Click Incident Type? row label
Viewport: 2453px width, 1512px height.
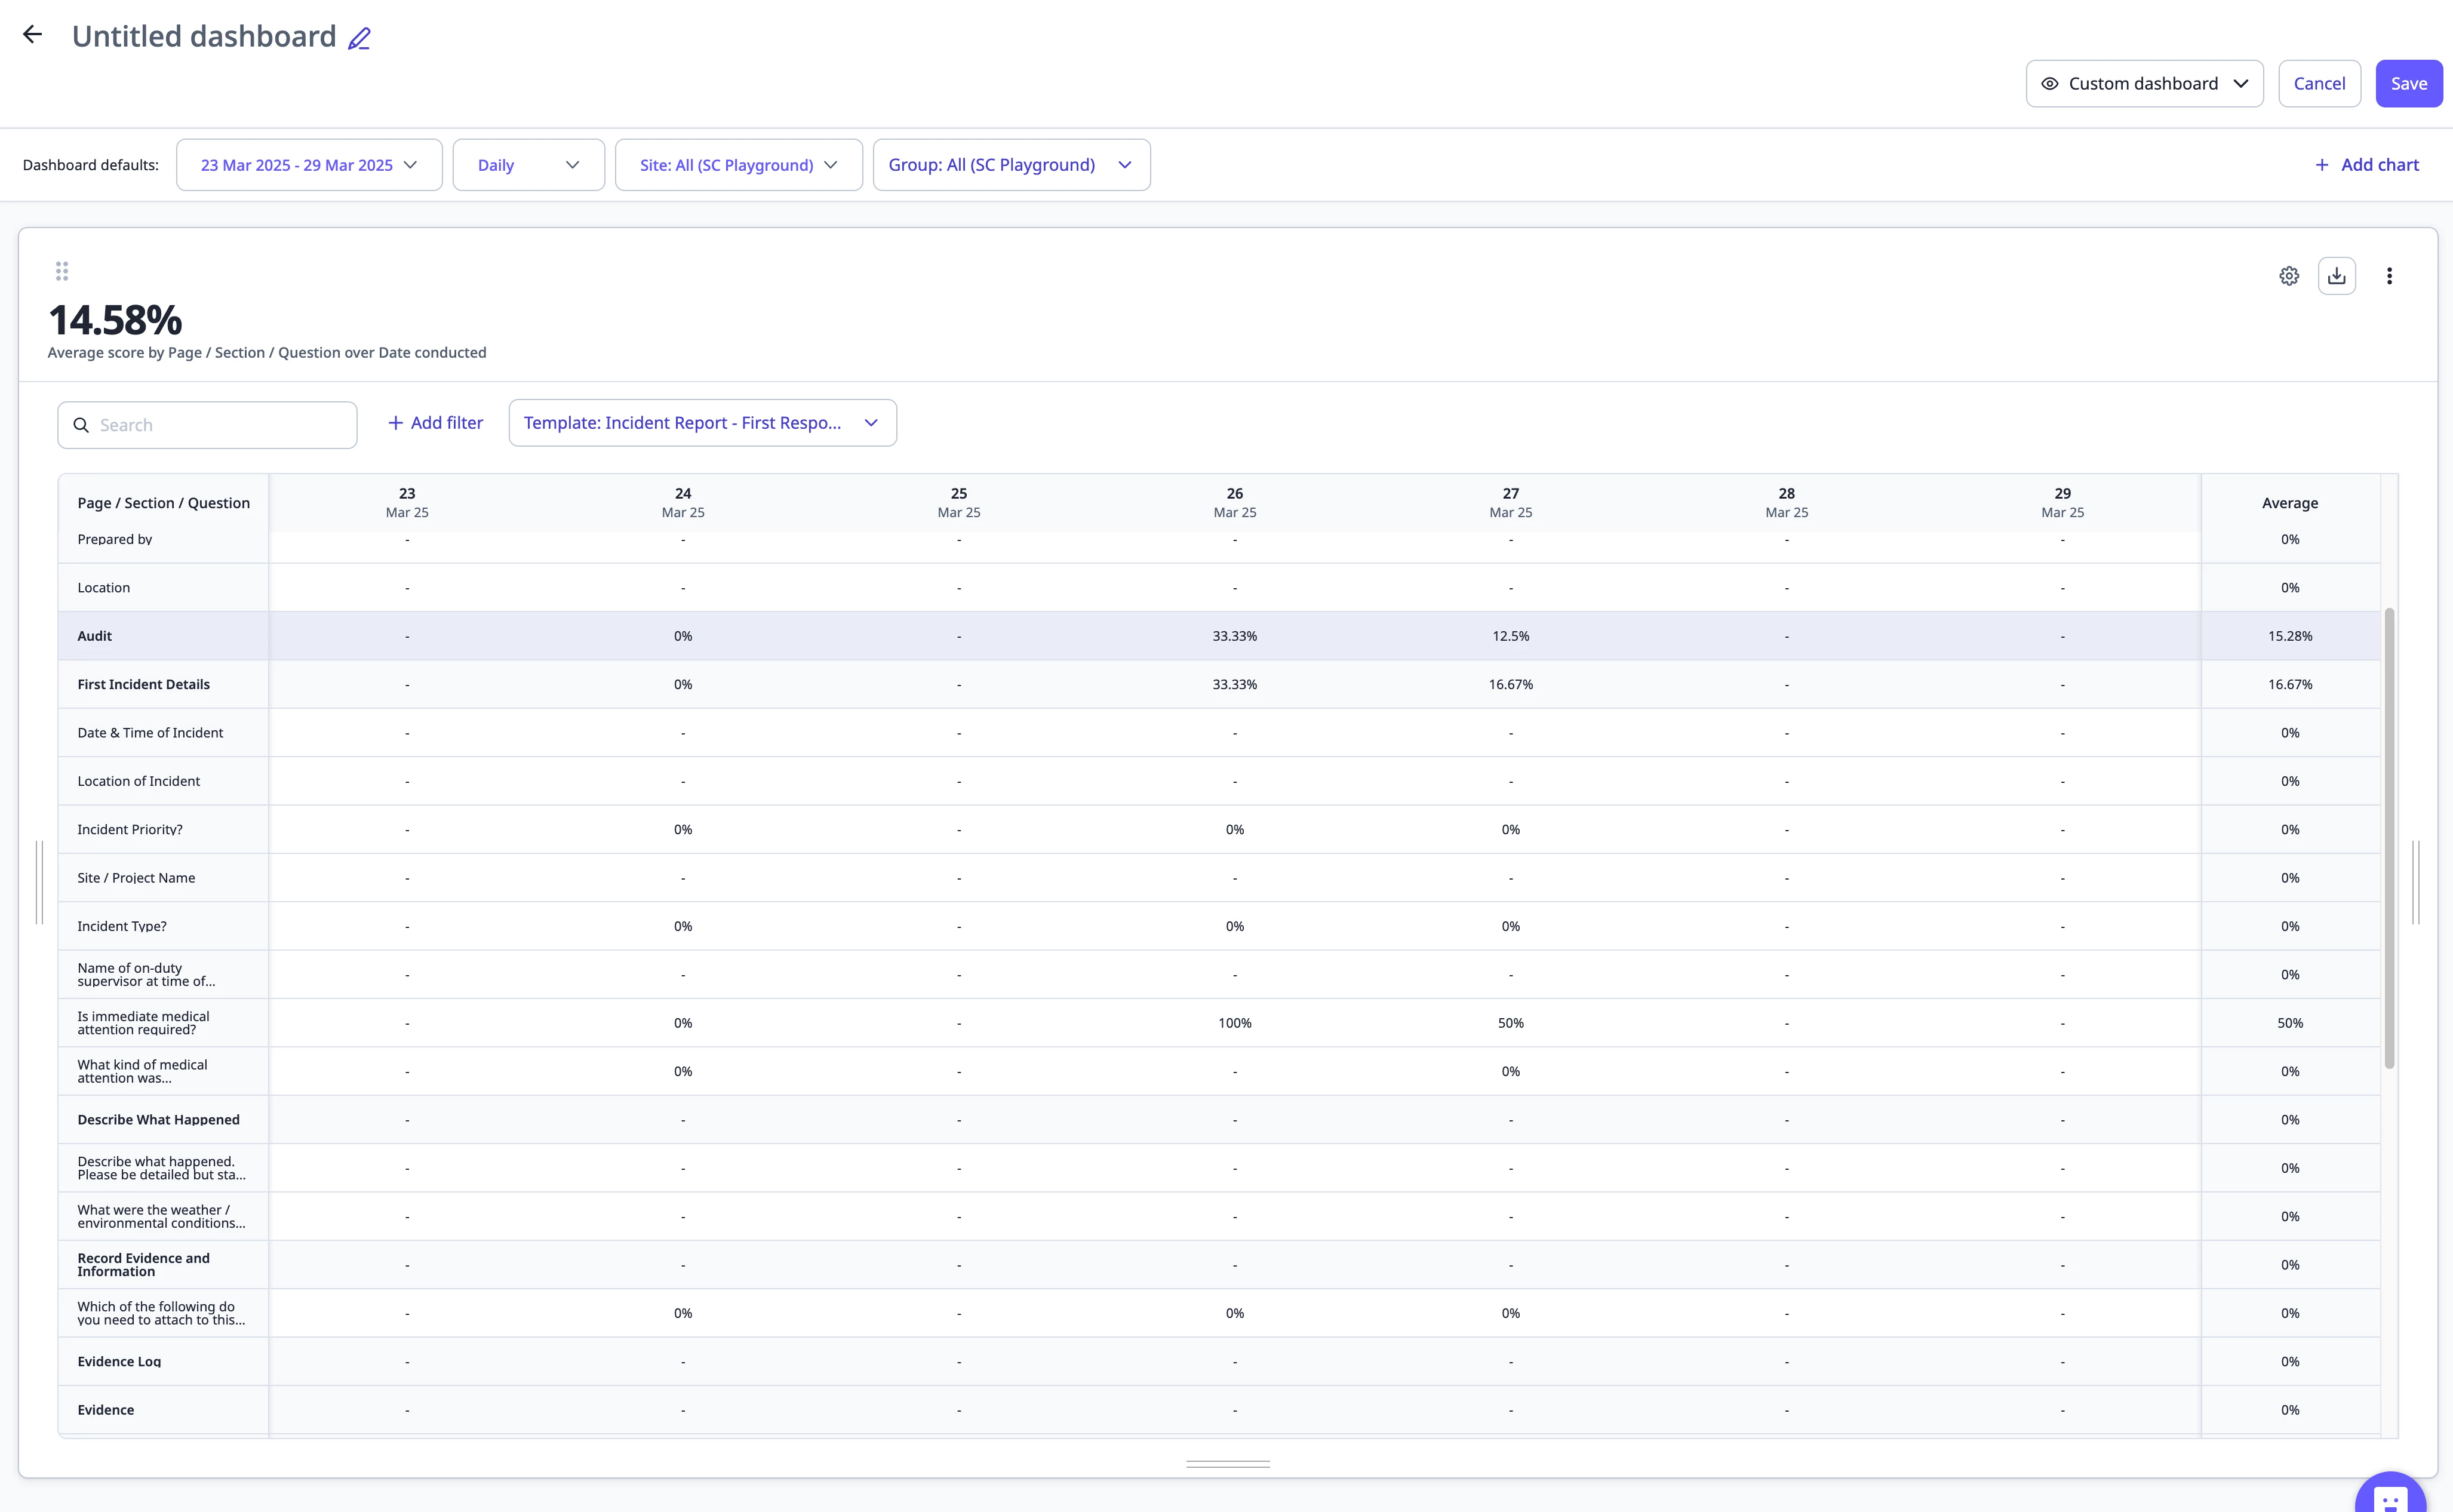click(x=122, y=927)
